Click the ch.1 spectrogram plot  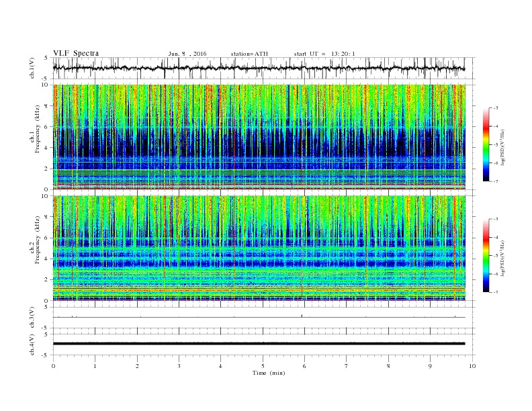[x=259, y=137]
